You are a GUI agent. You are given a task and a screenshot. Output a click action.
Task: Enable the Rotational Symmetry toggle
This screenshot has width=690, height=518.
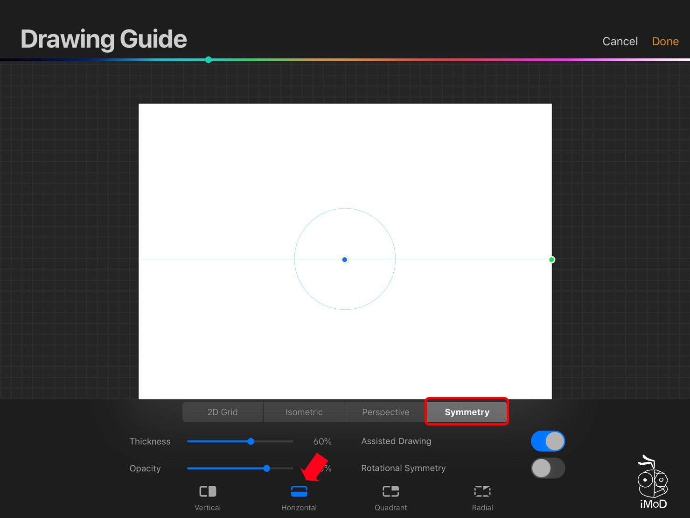[x=548, y=468]
